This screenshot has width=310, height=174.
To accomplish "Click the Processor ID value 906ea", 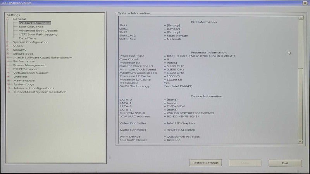I will click(172, 63).
